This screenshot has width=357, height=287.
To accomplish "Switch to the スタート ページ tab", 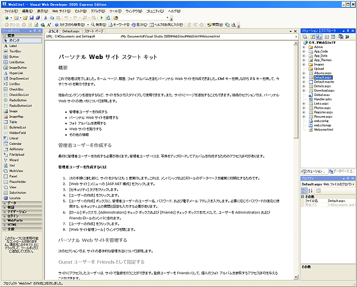I will coord(93,31).
